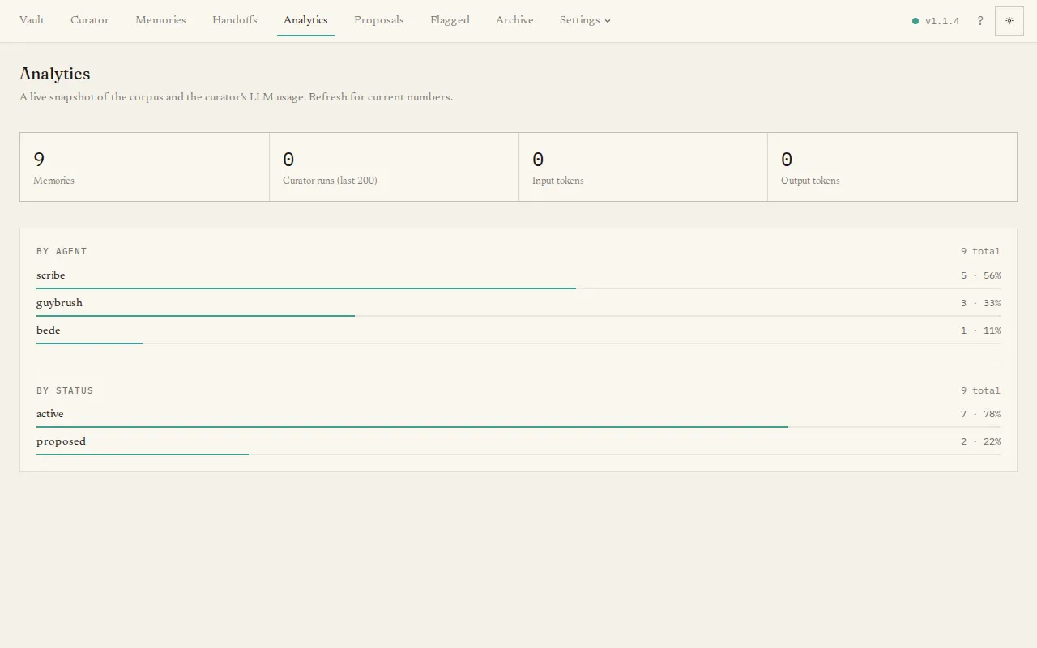
Task: Expand the Settings dropdown menu
Action: click(585, 20)
